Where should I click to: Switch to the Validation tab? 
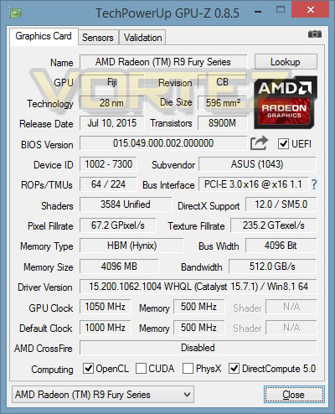point(143,38)
